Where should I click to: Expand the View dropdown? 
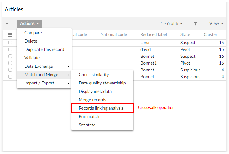tap(216, 24)
